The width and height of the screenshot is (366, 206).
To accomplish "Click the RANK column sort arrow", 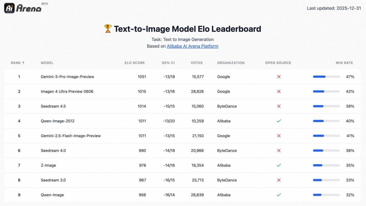I will [x=23, y=63].
